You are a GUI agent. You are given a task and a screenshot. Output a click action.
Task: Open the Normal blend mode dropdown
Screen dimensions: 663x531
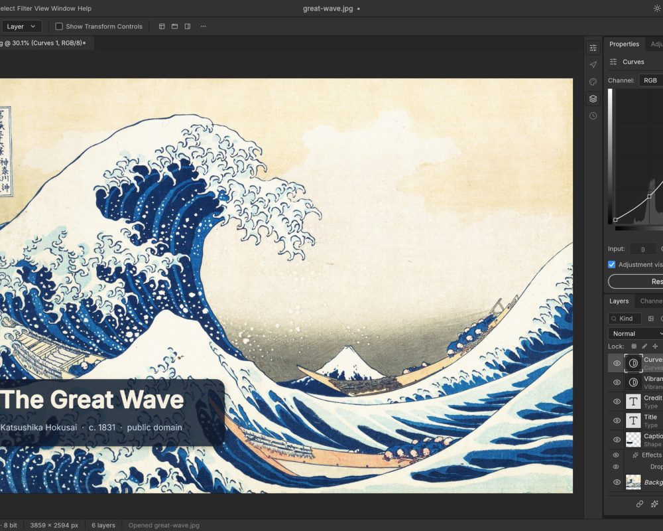(x=636, y=334)
